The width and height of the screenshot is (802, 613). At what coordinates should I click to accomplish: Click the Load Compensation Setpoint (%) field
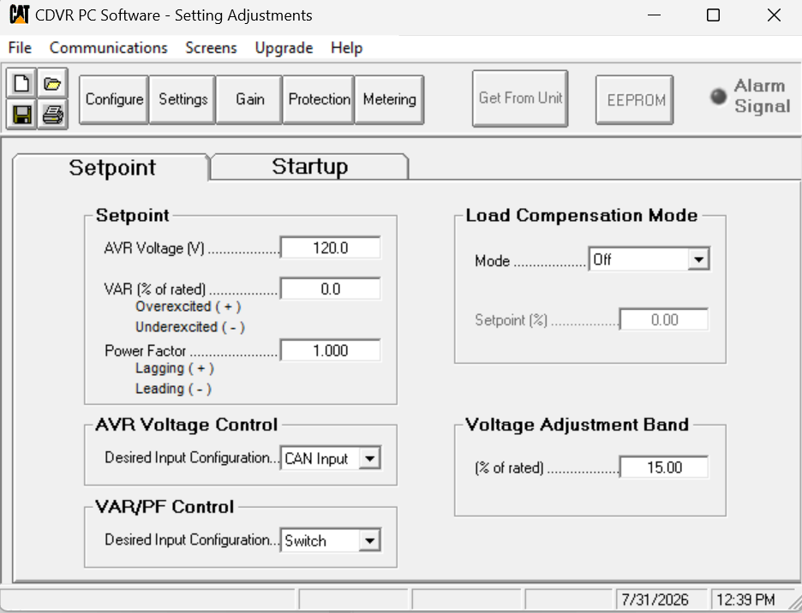664,320
